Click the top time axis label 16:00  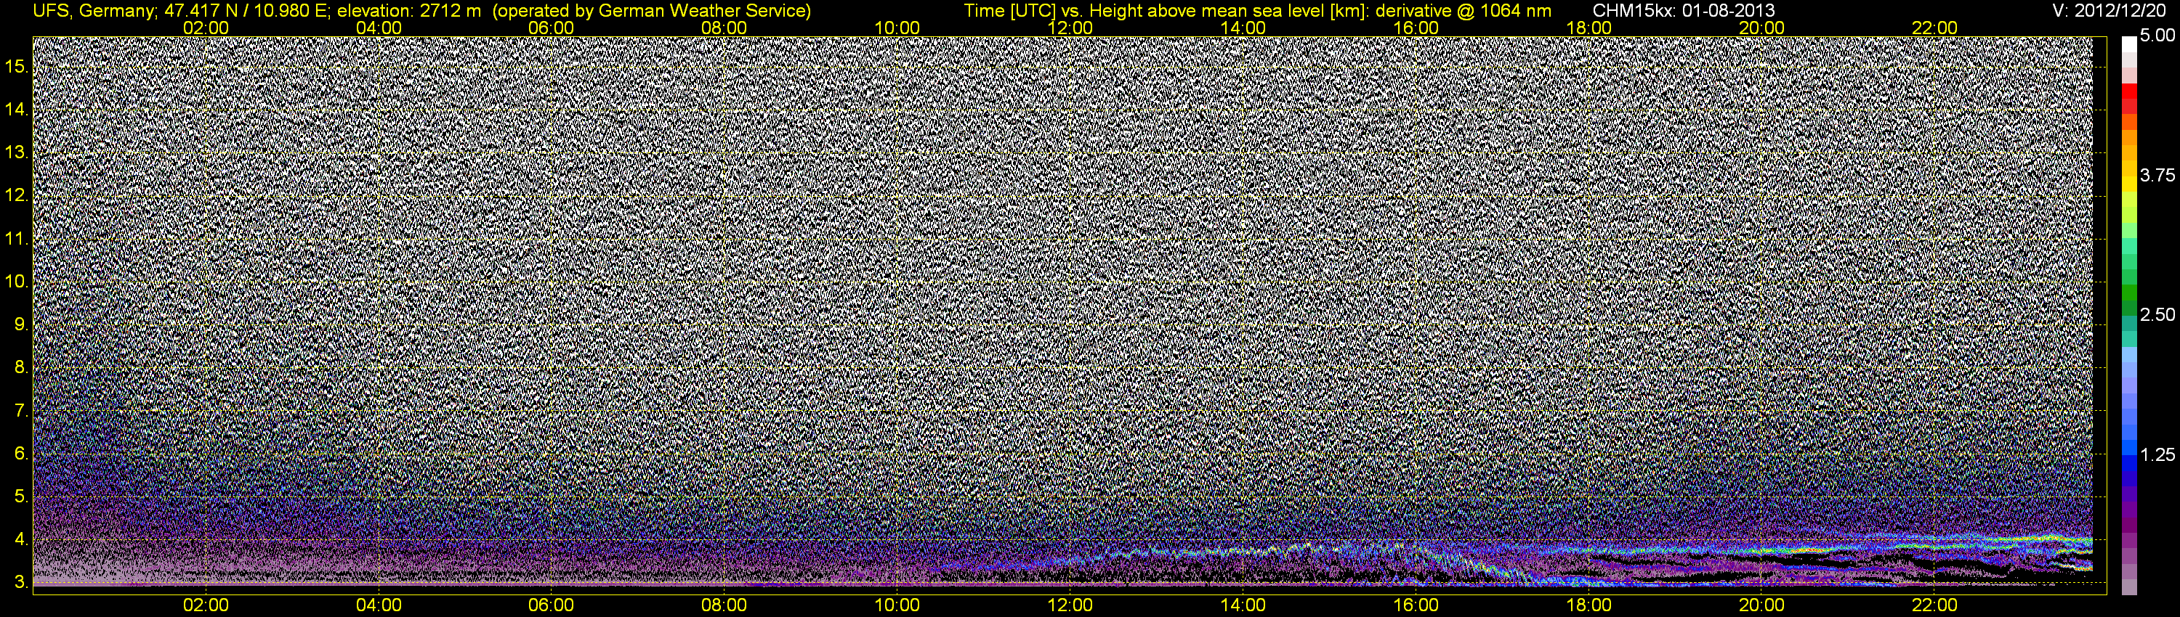(1416, 28)
